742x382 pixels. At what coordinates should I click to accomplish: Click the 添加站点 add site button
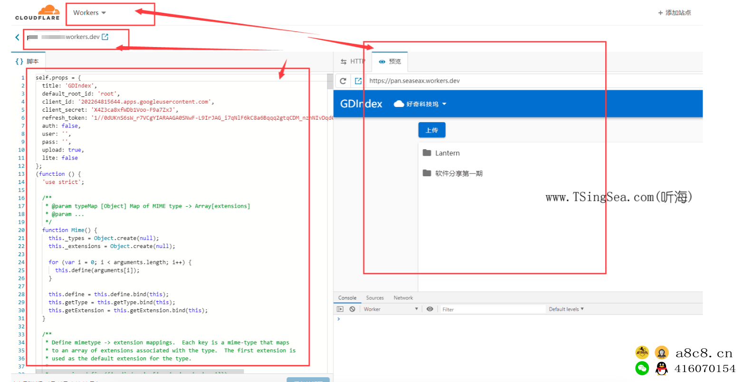coord(675,13)
